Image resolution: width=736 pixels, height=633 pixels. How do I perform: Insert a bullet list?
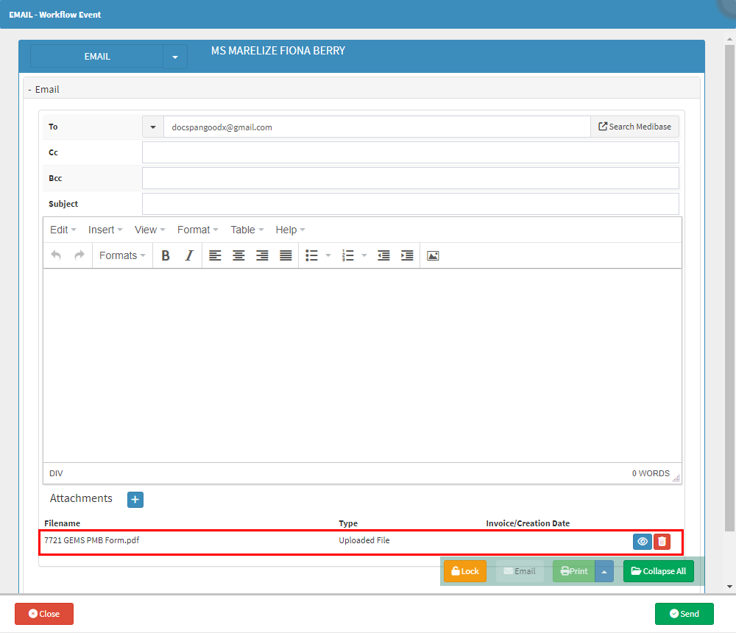[x=311, y=255]
